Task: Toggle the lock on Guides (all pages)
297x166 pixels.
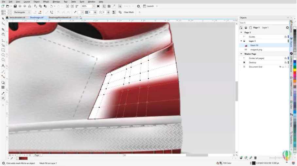Action: pyautogui.click(x=286, y=58)
